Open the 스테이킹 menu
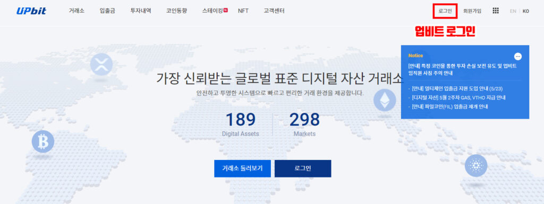The width and height of the screenshot is (544, 204). (x=212, y=11)
